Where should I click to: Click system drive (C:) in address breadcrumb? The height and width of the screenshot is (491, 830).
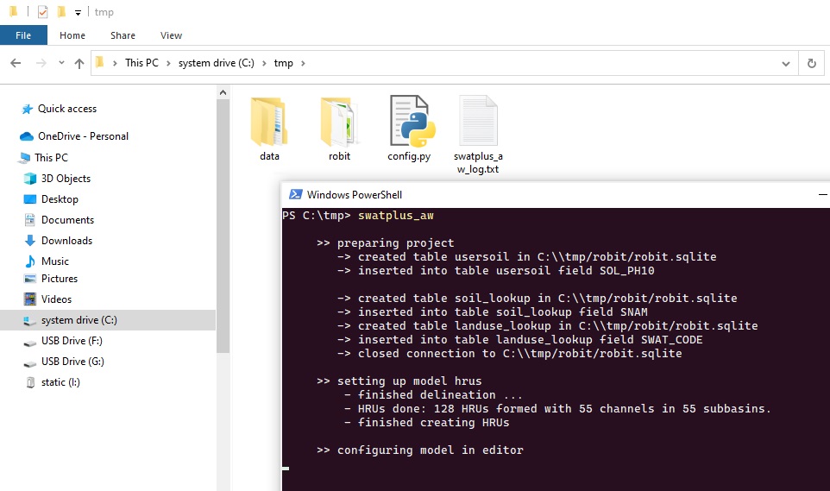[216, 63]
